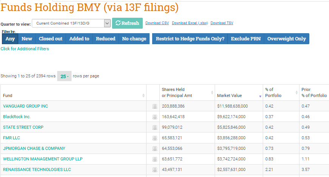Click table icon in FMR LLC row

(x=154, y=138)
